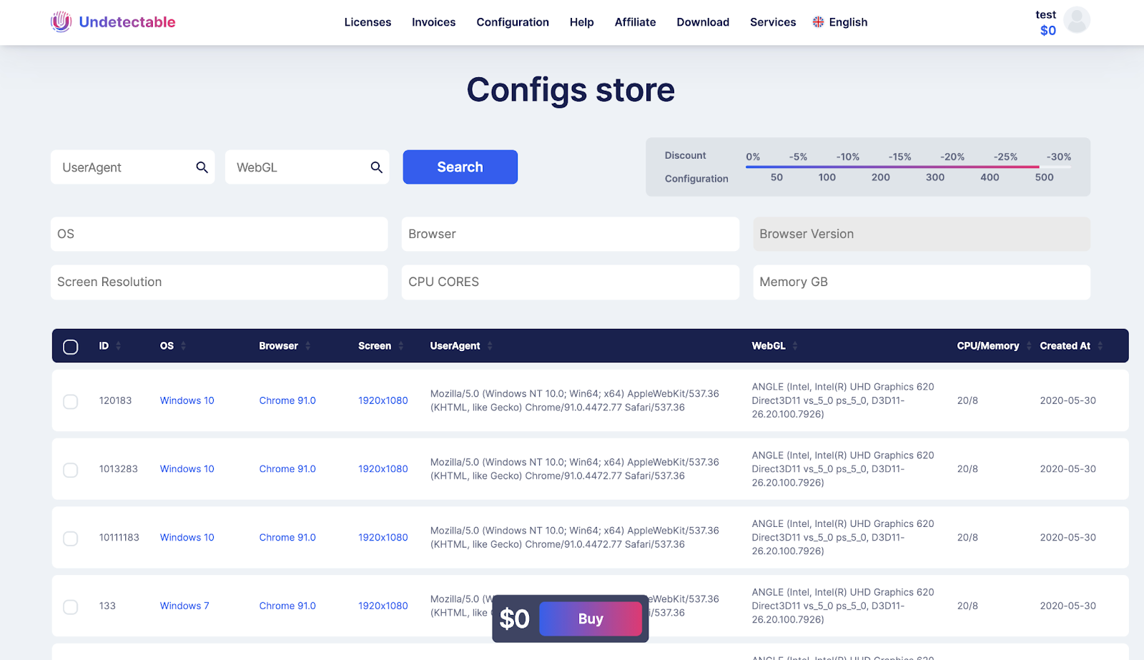
Task: Open the user avatar profile icon
Action: pyautogui.click(x=1076, y=20)
